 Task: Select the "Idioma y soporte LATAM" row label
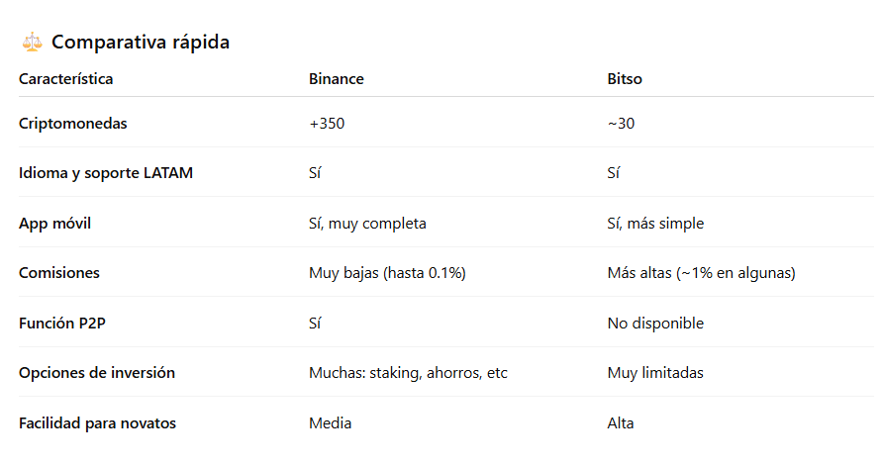[x=106, y=173]
